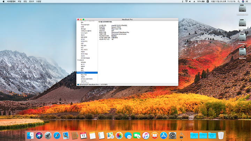Open Reminders list icon in Dock
Viewport: 251px width, 141px height.
[x=101, y=136]
